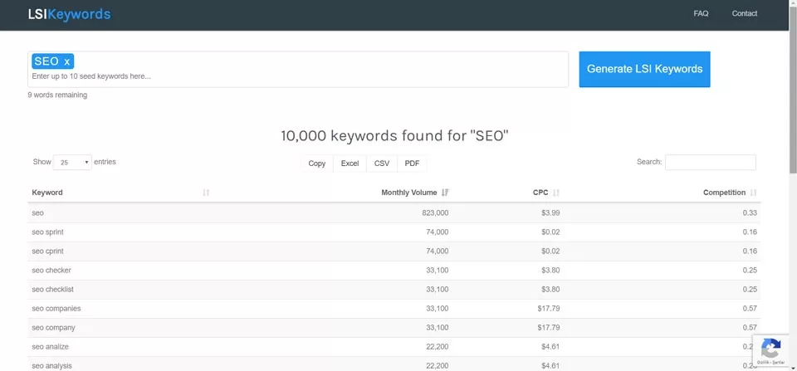This screenshot has width=797, height=371.
Task: Select the 'seo sprint' keyword cell
Action: (48, 232)
